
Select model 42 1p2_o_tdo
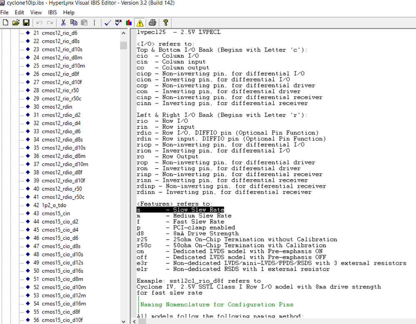[x=50, y=205]
